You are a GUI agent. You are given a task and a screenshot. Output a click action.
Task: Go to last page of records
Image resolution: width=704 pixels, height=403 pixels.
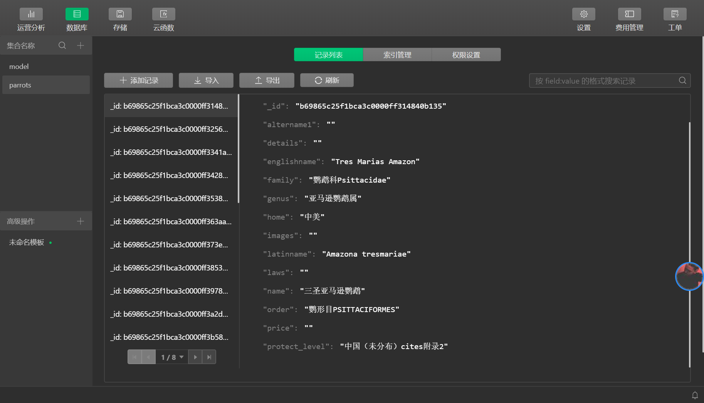pos(209,357)
